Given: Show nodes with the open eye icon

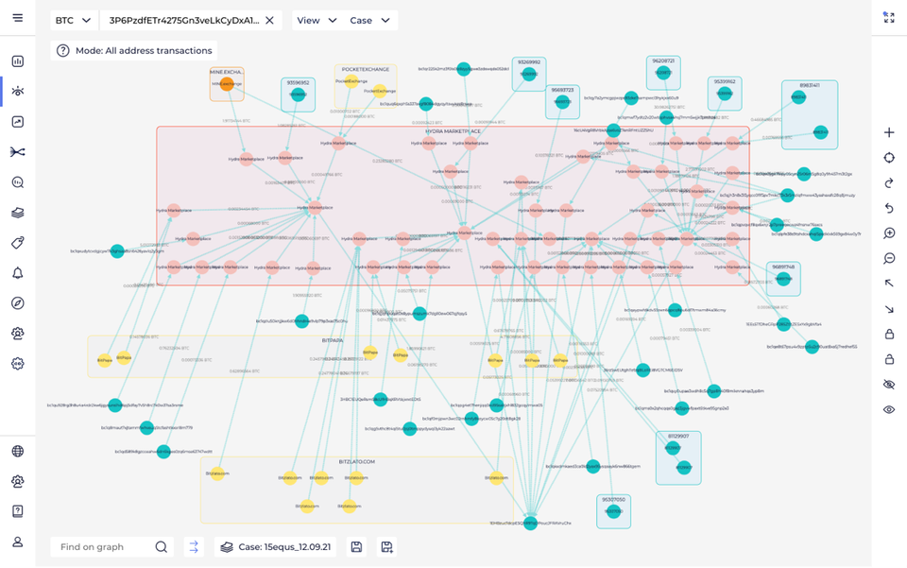Looking at the screenshot, I should click(x=889, y=410).
